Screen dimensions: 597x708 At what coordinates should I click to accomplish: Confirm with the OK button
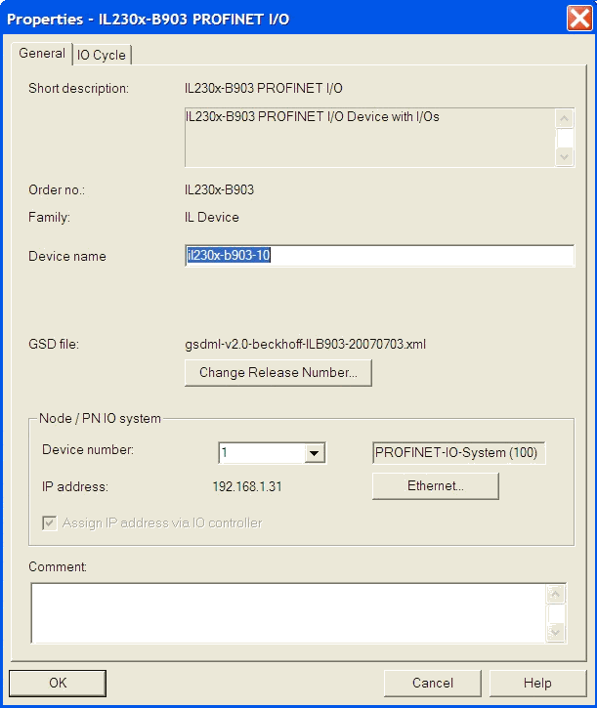[58, 683]
